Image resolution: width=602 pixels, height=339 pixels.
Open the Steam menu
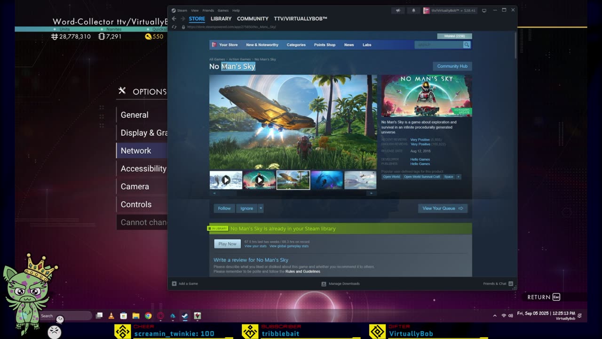[182, 10]
